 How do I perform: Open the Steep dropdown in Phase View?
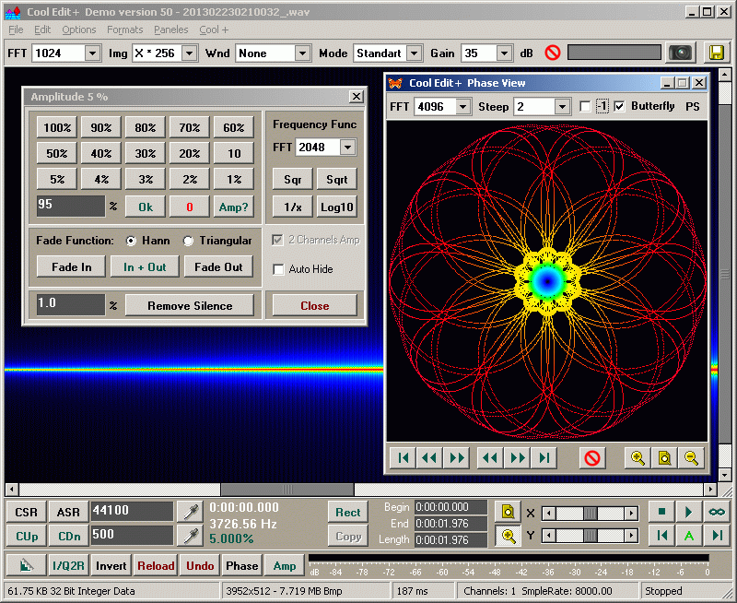tap(562, 107)
